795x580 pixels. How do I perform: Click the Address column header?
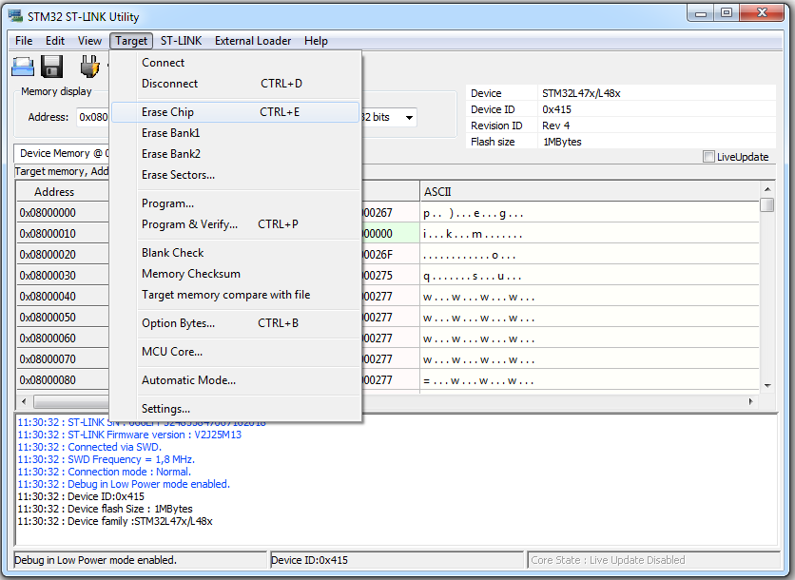(62, 192)
